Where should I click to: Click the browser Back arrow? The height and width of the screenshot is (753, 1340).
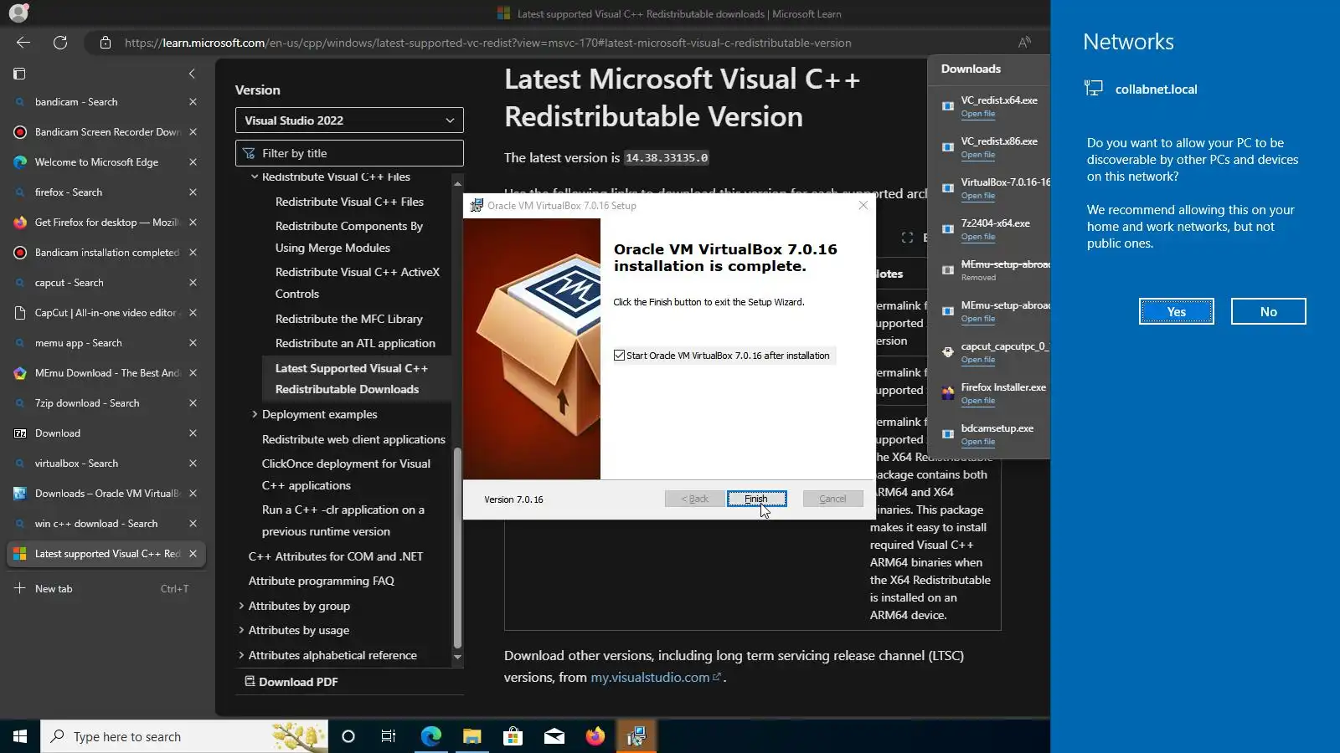tap(23, 43)
